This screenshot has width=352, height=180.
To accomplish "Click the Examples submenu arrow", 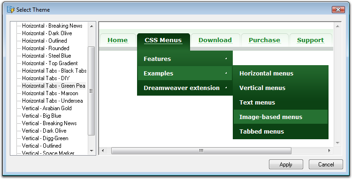I will click(x=226, y=73).
